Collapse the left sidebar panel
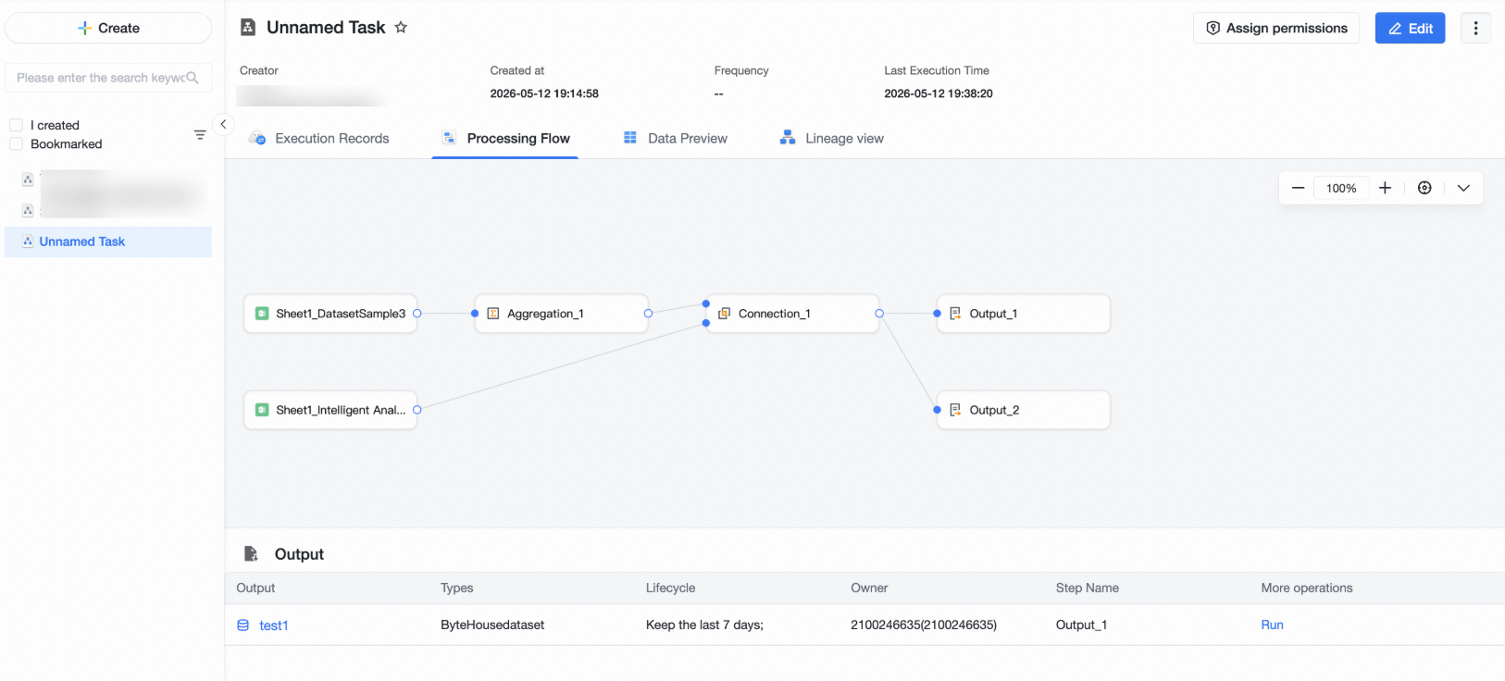Image resolution: width=1505 pixels, height=681 pixels. (223, 124)
